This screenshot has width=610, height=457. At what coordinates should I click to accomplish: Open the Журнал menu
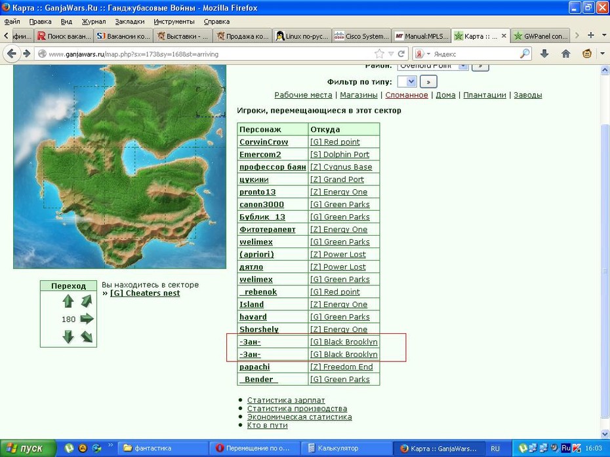point(94,22)
